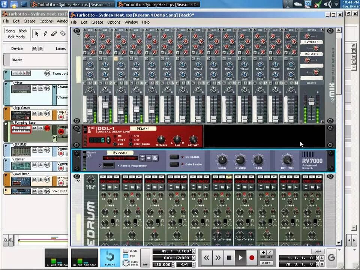360x270 pixels.
Task: Open the File menu in Rack window
Action: click(74, 22)
